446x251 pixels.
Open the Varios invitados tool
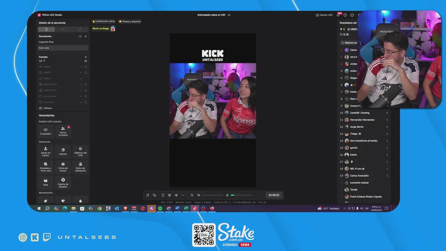point(63,131)
